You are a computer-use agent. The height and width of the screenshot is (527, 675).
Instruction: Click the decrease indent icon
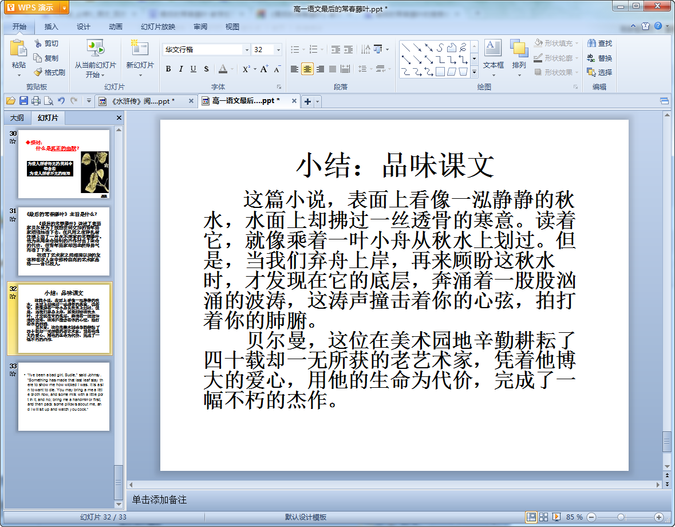(x=335, y=49)
